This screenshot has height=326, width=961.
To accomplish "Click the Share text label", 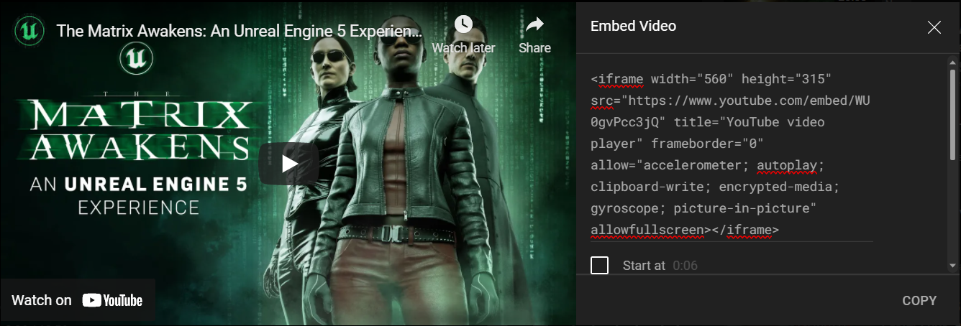I will click(534, 48).
